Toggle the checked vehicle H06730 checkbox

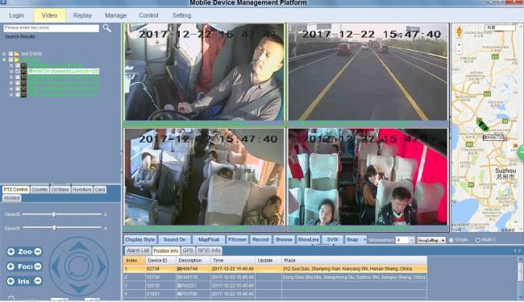coord(18,72)
